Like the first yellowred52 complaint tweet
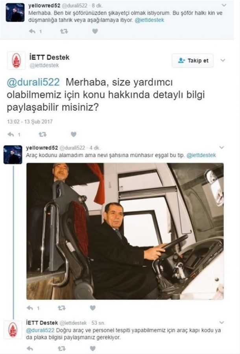The height and width of the screenshot is (354, 240). click(95, 31)
